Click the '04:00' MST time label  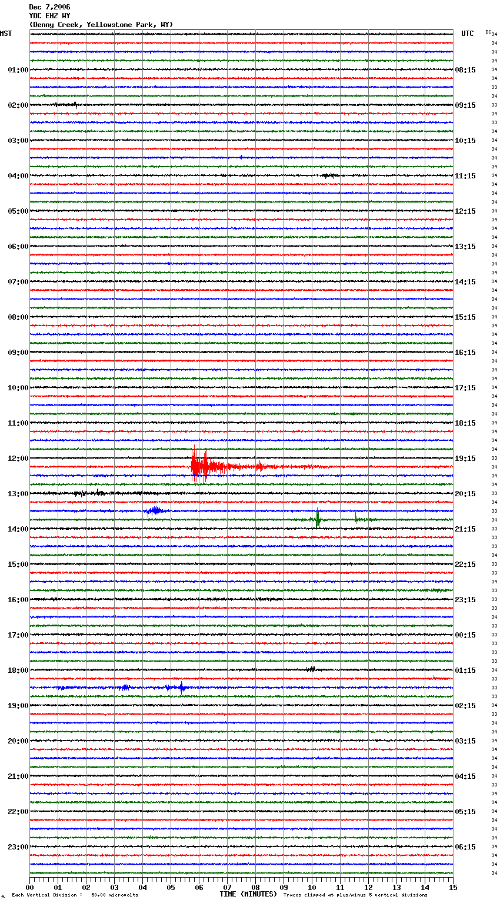[18, 176]
